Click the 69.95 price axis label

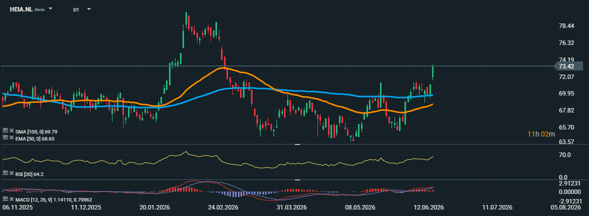[x=566, y=93]
